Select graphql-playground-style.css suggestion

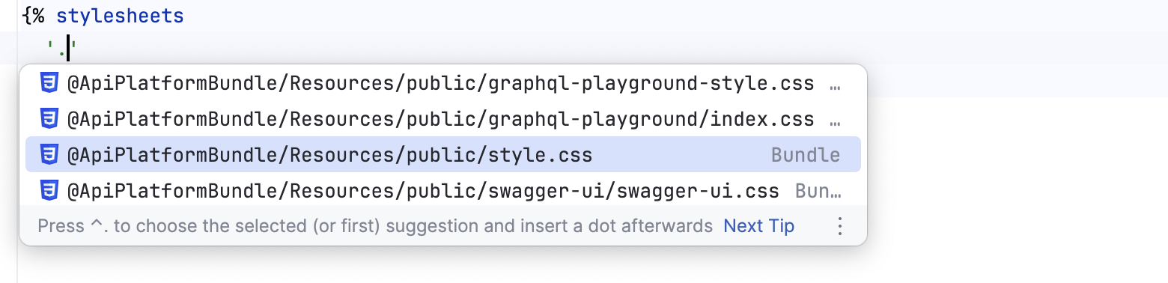coord(442,83)
